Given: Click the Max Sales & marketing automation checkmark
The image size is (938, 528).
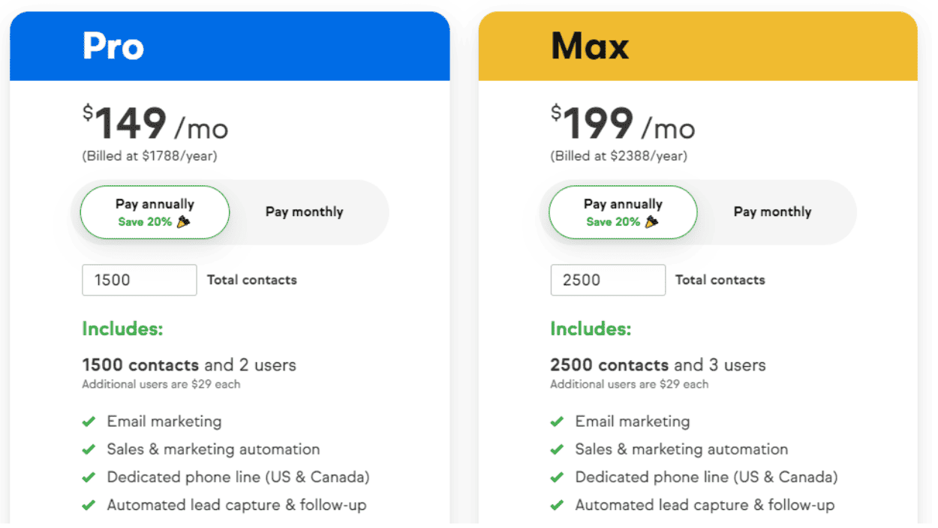Looking at the screenshot, I should [x=557, y=449].
